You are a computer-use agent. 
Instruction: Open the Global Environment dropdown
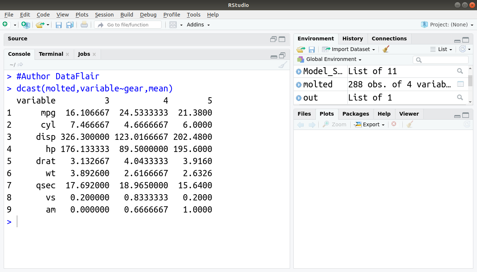click(330, 59)
